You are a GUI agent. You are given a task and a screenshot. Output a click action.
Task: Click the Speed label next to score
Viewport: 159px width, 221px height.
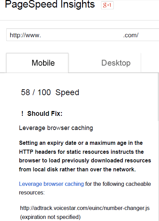67,92
